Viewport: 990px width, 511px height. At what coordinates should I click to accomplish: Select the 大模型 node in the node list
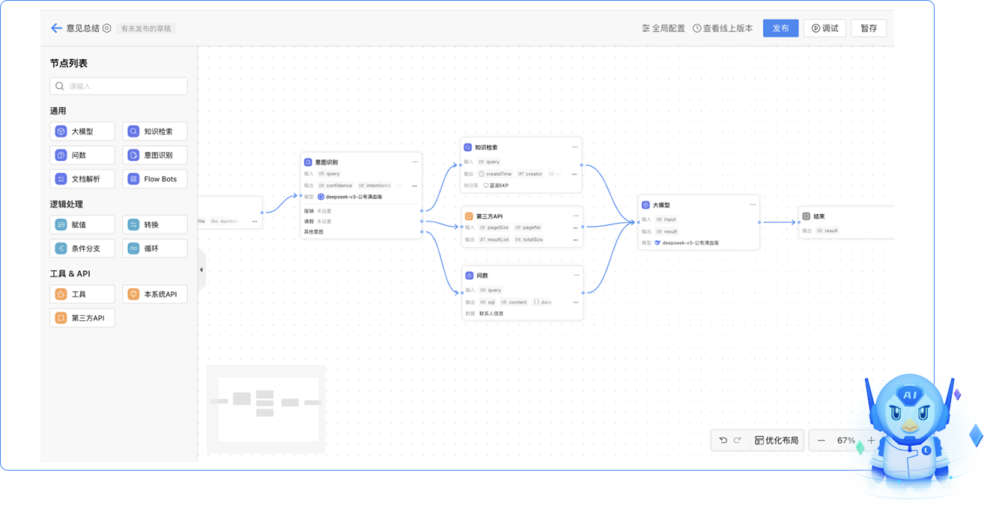(x=82, y=132)
